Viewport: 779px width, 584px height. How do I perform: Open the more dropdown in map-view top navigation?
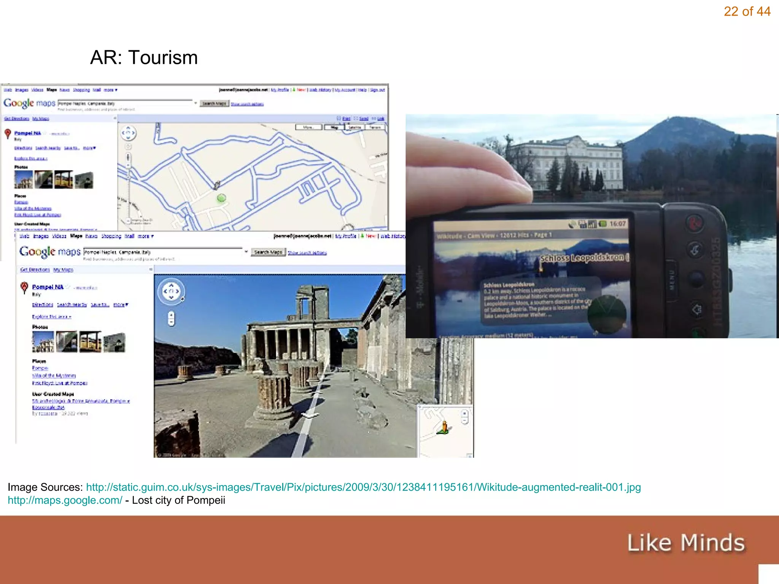pos(111,90)
